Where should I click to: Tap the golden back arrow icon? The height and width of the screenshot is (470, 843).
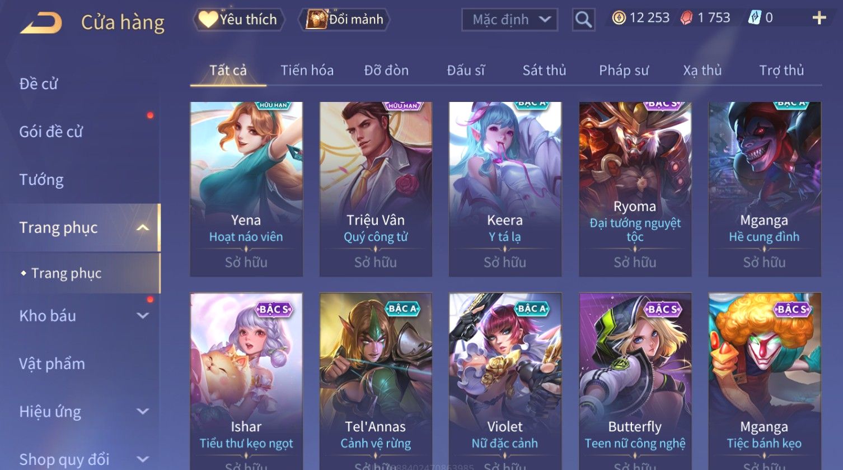click(41, 23)
